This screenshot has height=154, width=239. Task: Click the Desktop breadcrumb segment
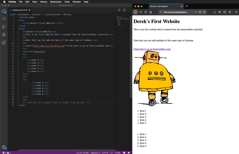[36, 14]
